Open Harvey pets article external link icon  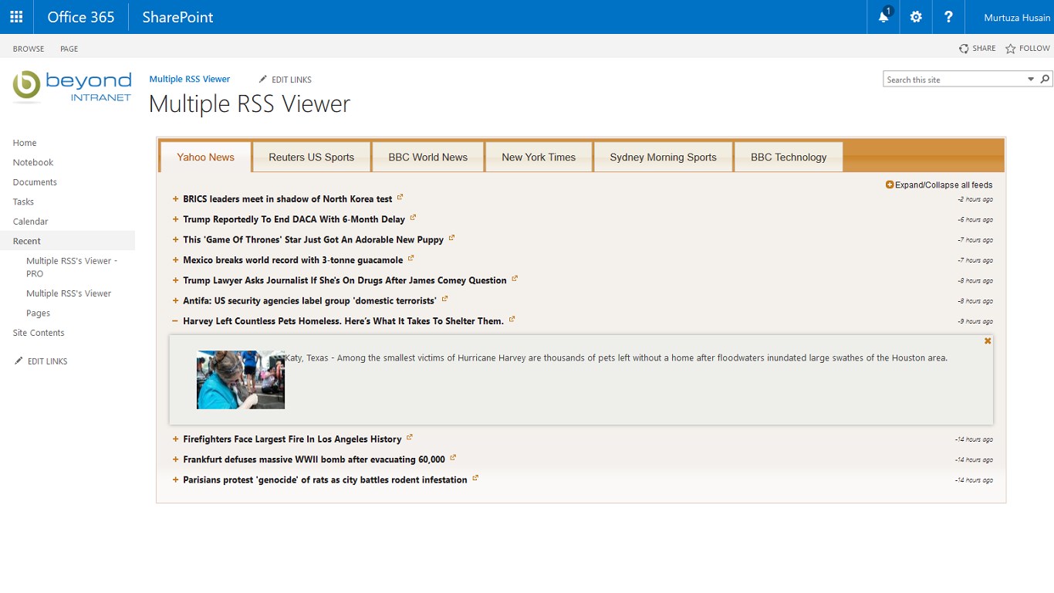(x=512, y=319)
